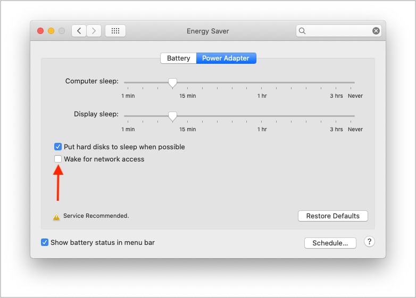Clear the search field with X icon
Screen dimensions: 416x298
376,31
